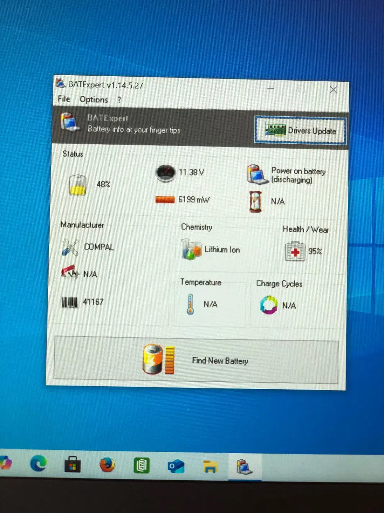Screen dimensions: 384x513
Task: Open the green notes app on taskbar
Action: [141, 465]
